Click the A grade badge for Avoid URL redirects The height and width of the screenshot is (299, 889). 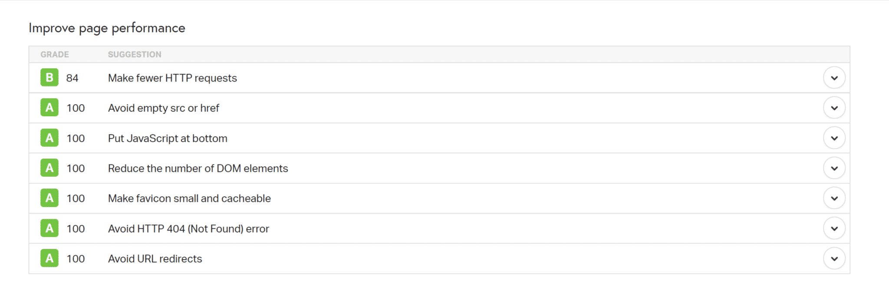49,258
